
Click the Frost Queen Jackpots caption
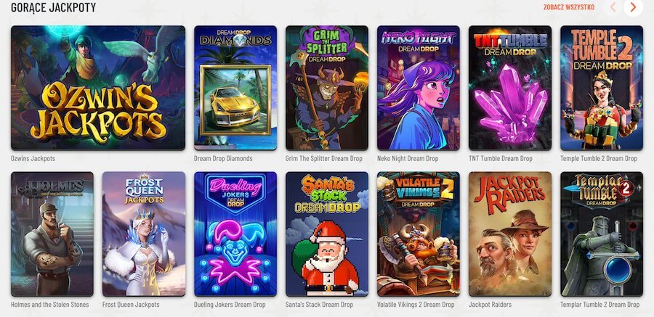131,305
